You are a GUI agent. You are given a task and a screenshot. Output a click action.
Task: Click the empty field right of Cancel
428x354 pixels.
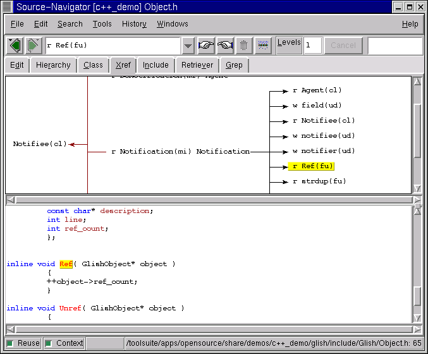pos(395,46)
